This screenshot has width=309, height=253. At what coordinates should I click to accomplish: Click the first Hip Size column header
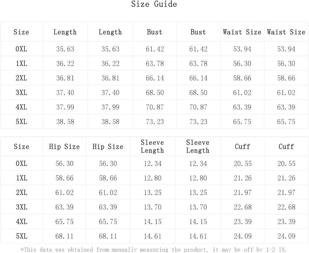(x=64, y=147)
